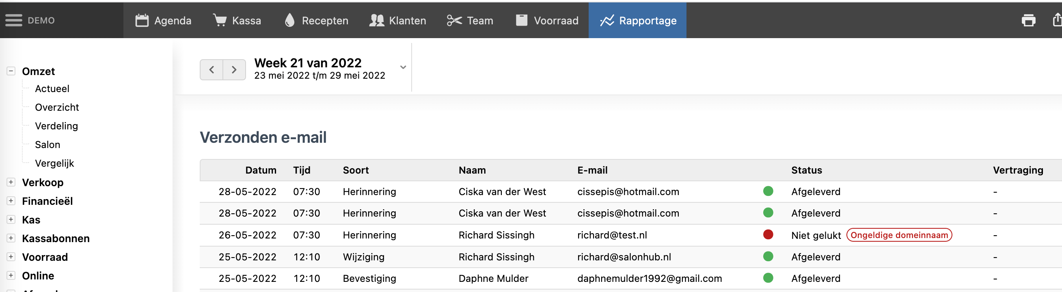Open the hamburger menu next to DEMO
Screen dimensions: 1062x292
(x=14, y=20)
